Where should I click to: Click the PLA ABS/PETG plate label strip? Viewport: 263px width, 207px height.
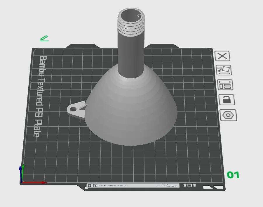[133, 185]
